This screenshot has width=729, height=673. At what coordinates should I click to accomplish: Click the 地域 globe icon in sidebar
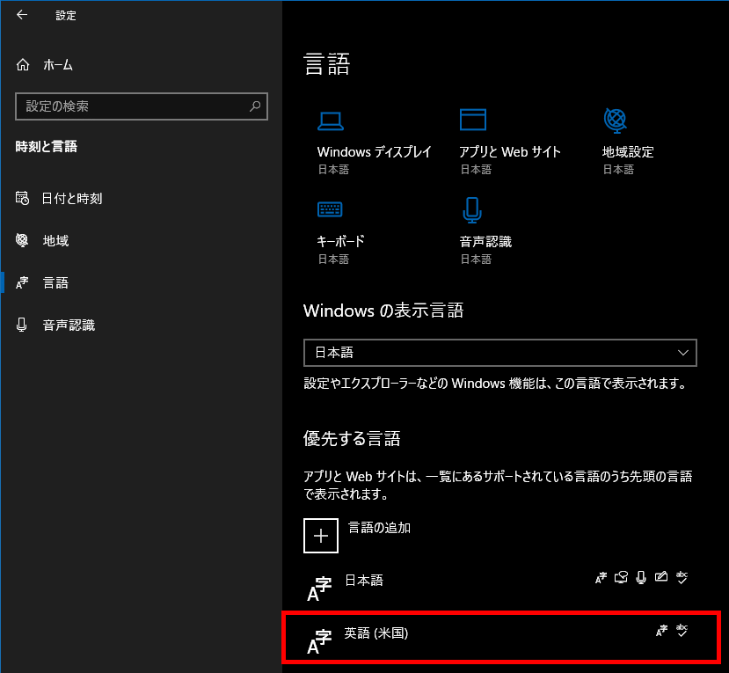[22, 240]
